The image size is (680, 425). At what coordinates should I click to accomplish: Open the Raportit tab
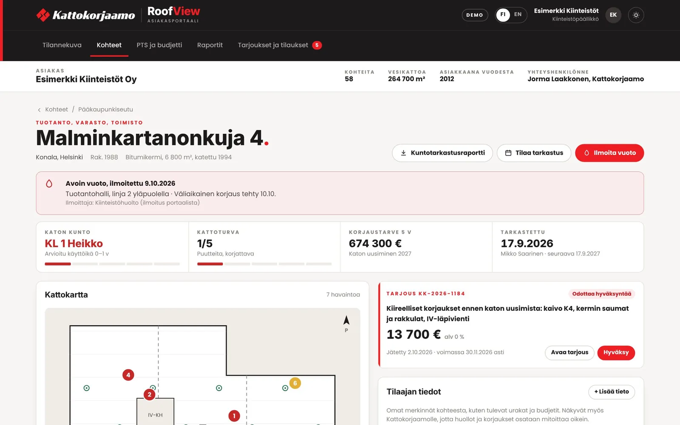click(x=210, y=45)
